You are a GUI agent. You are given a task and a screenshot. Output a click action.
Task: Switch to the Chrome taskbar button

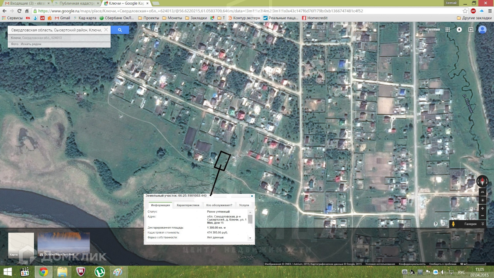coord(43,272)
